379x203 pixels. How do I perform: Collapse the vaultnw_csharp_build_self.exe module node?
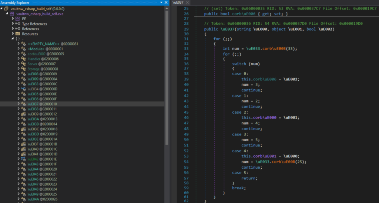point(7,14)
